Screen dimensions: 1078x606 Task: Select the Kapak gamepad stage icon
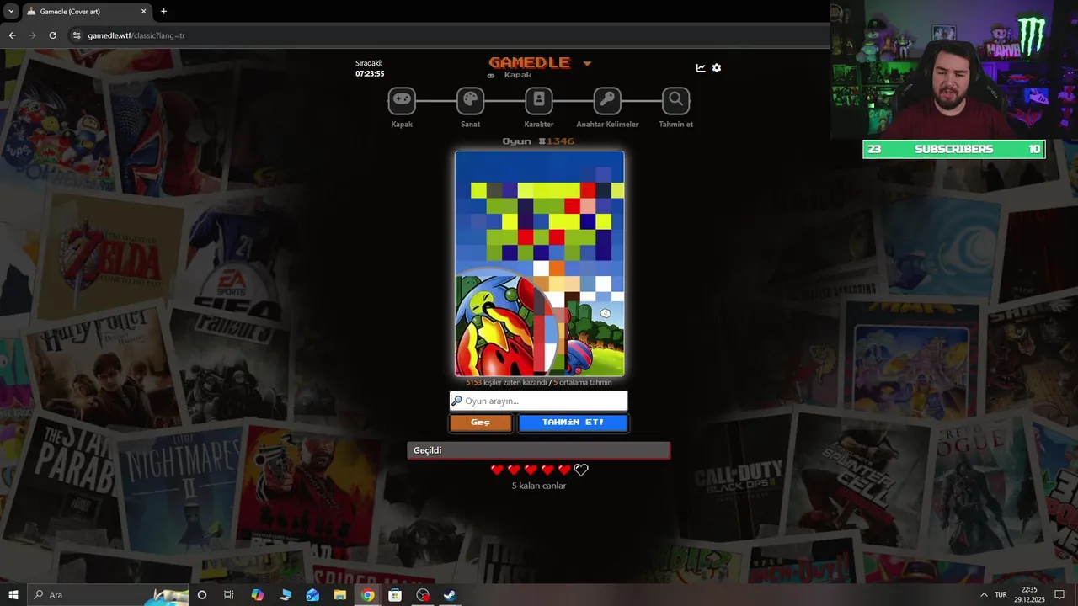pos(402,101)
